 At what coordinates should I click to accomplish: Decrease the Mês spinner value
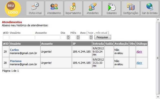[x=78, y=38]
